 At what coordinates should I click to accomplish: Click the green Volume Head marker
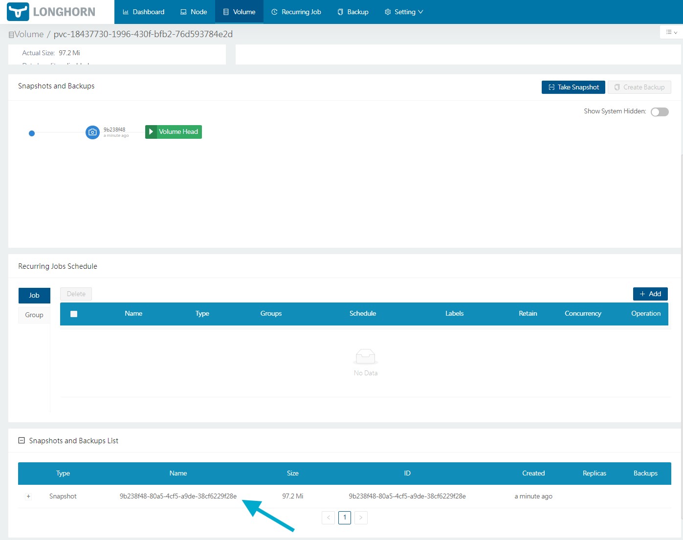click(x=173, y=131)
